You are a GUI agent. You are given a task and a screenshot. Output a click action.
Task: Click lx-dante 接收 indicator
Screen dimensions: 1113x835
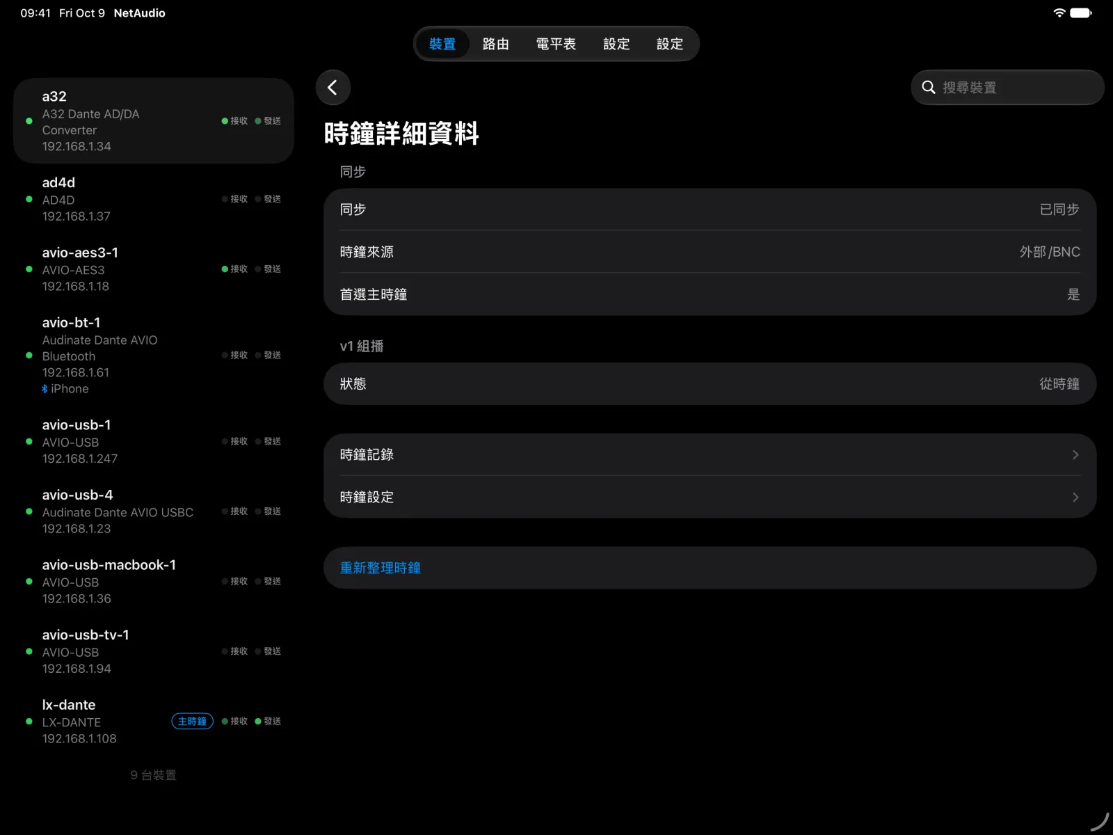[x=234, y=722]
